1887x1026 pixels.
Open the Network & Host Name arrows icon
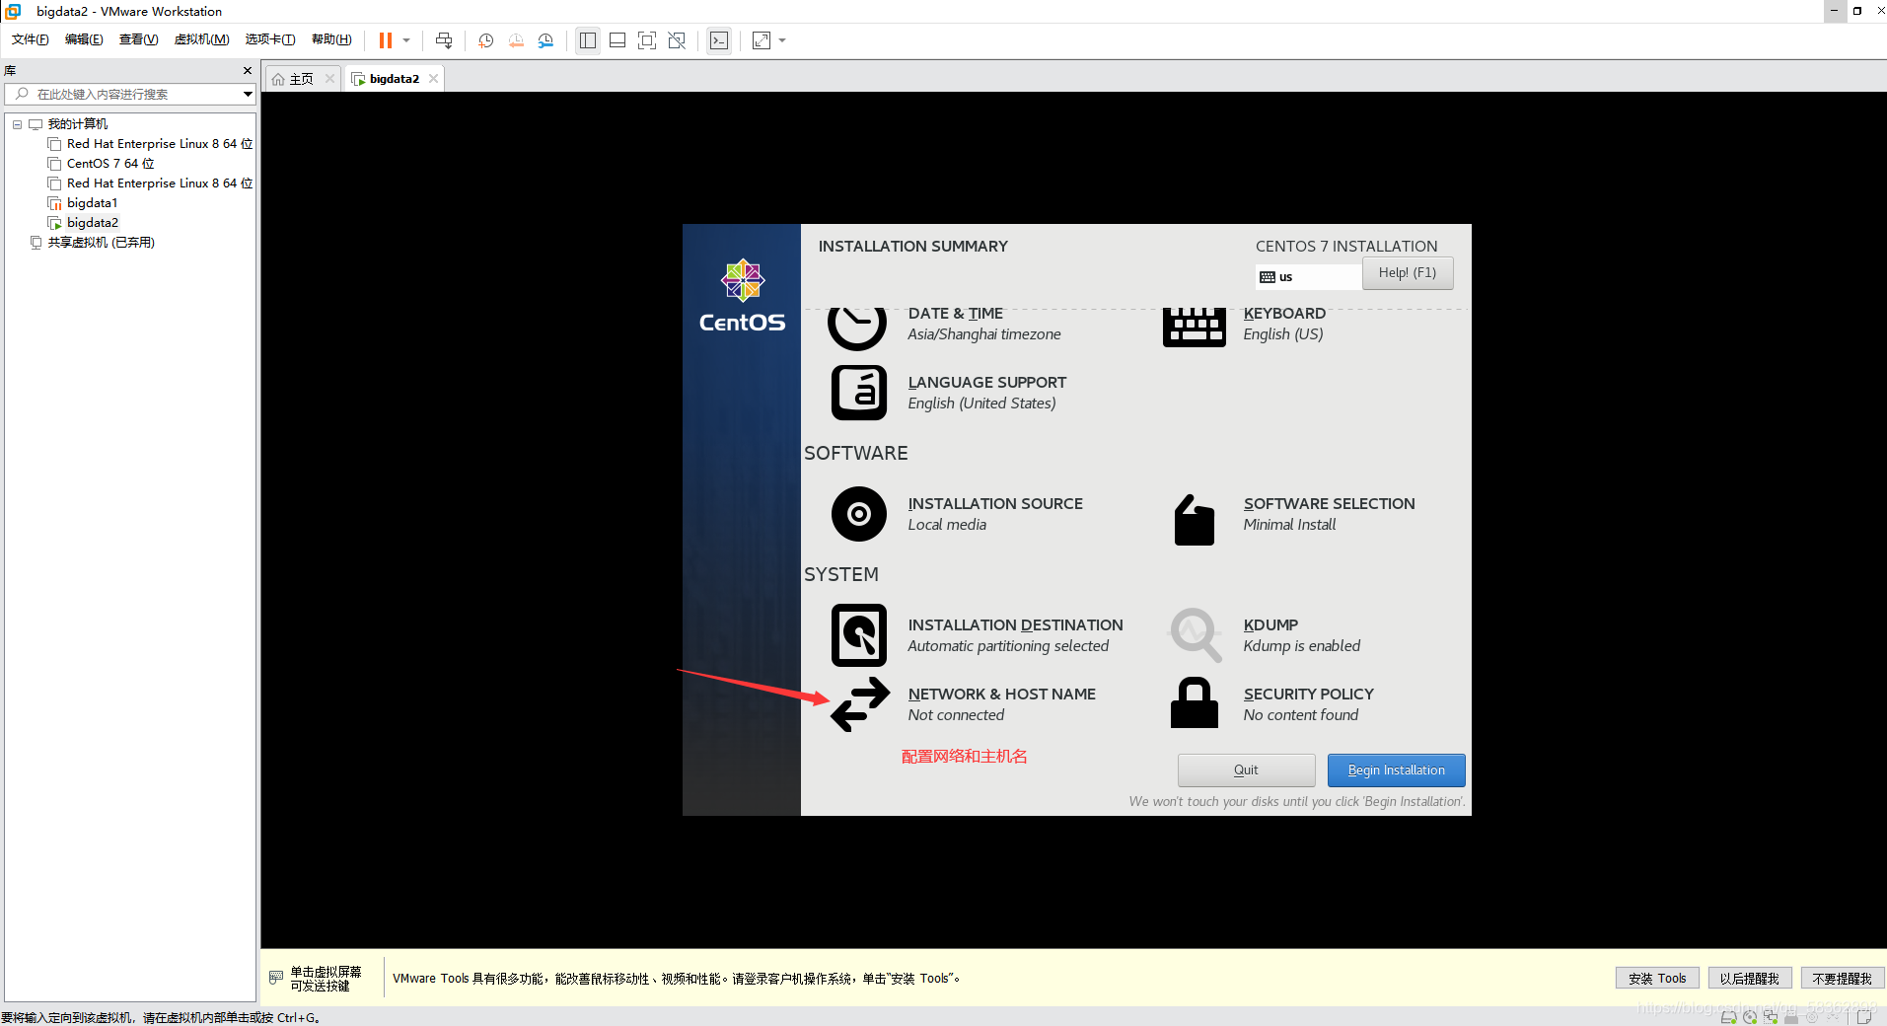pos(860,704)
